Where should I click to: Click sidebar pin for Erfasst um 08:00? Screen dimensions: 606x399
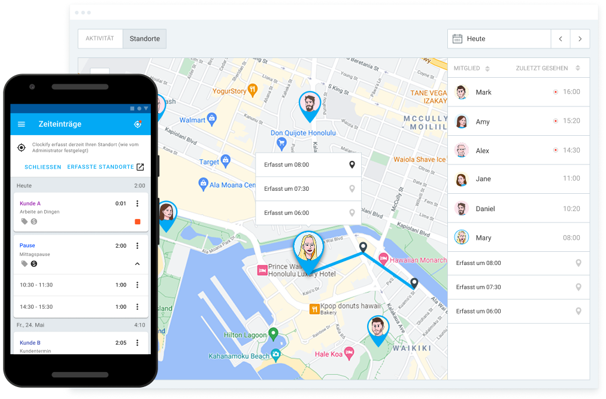pos(578,263)
